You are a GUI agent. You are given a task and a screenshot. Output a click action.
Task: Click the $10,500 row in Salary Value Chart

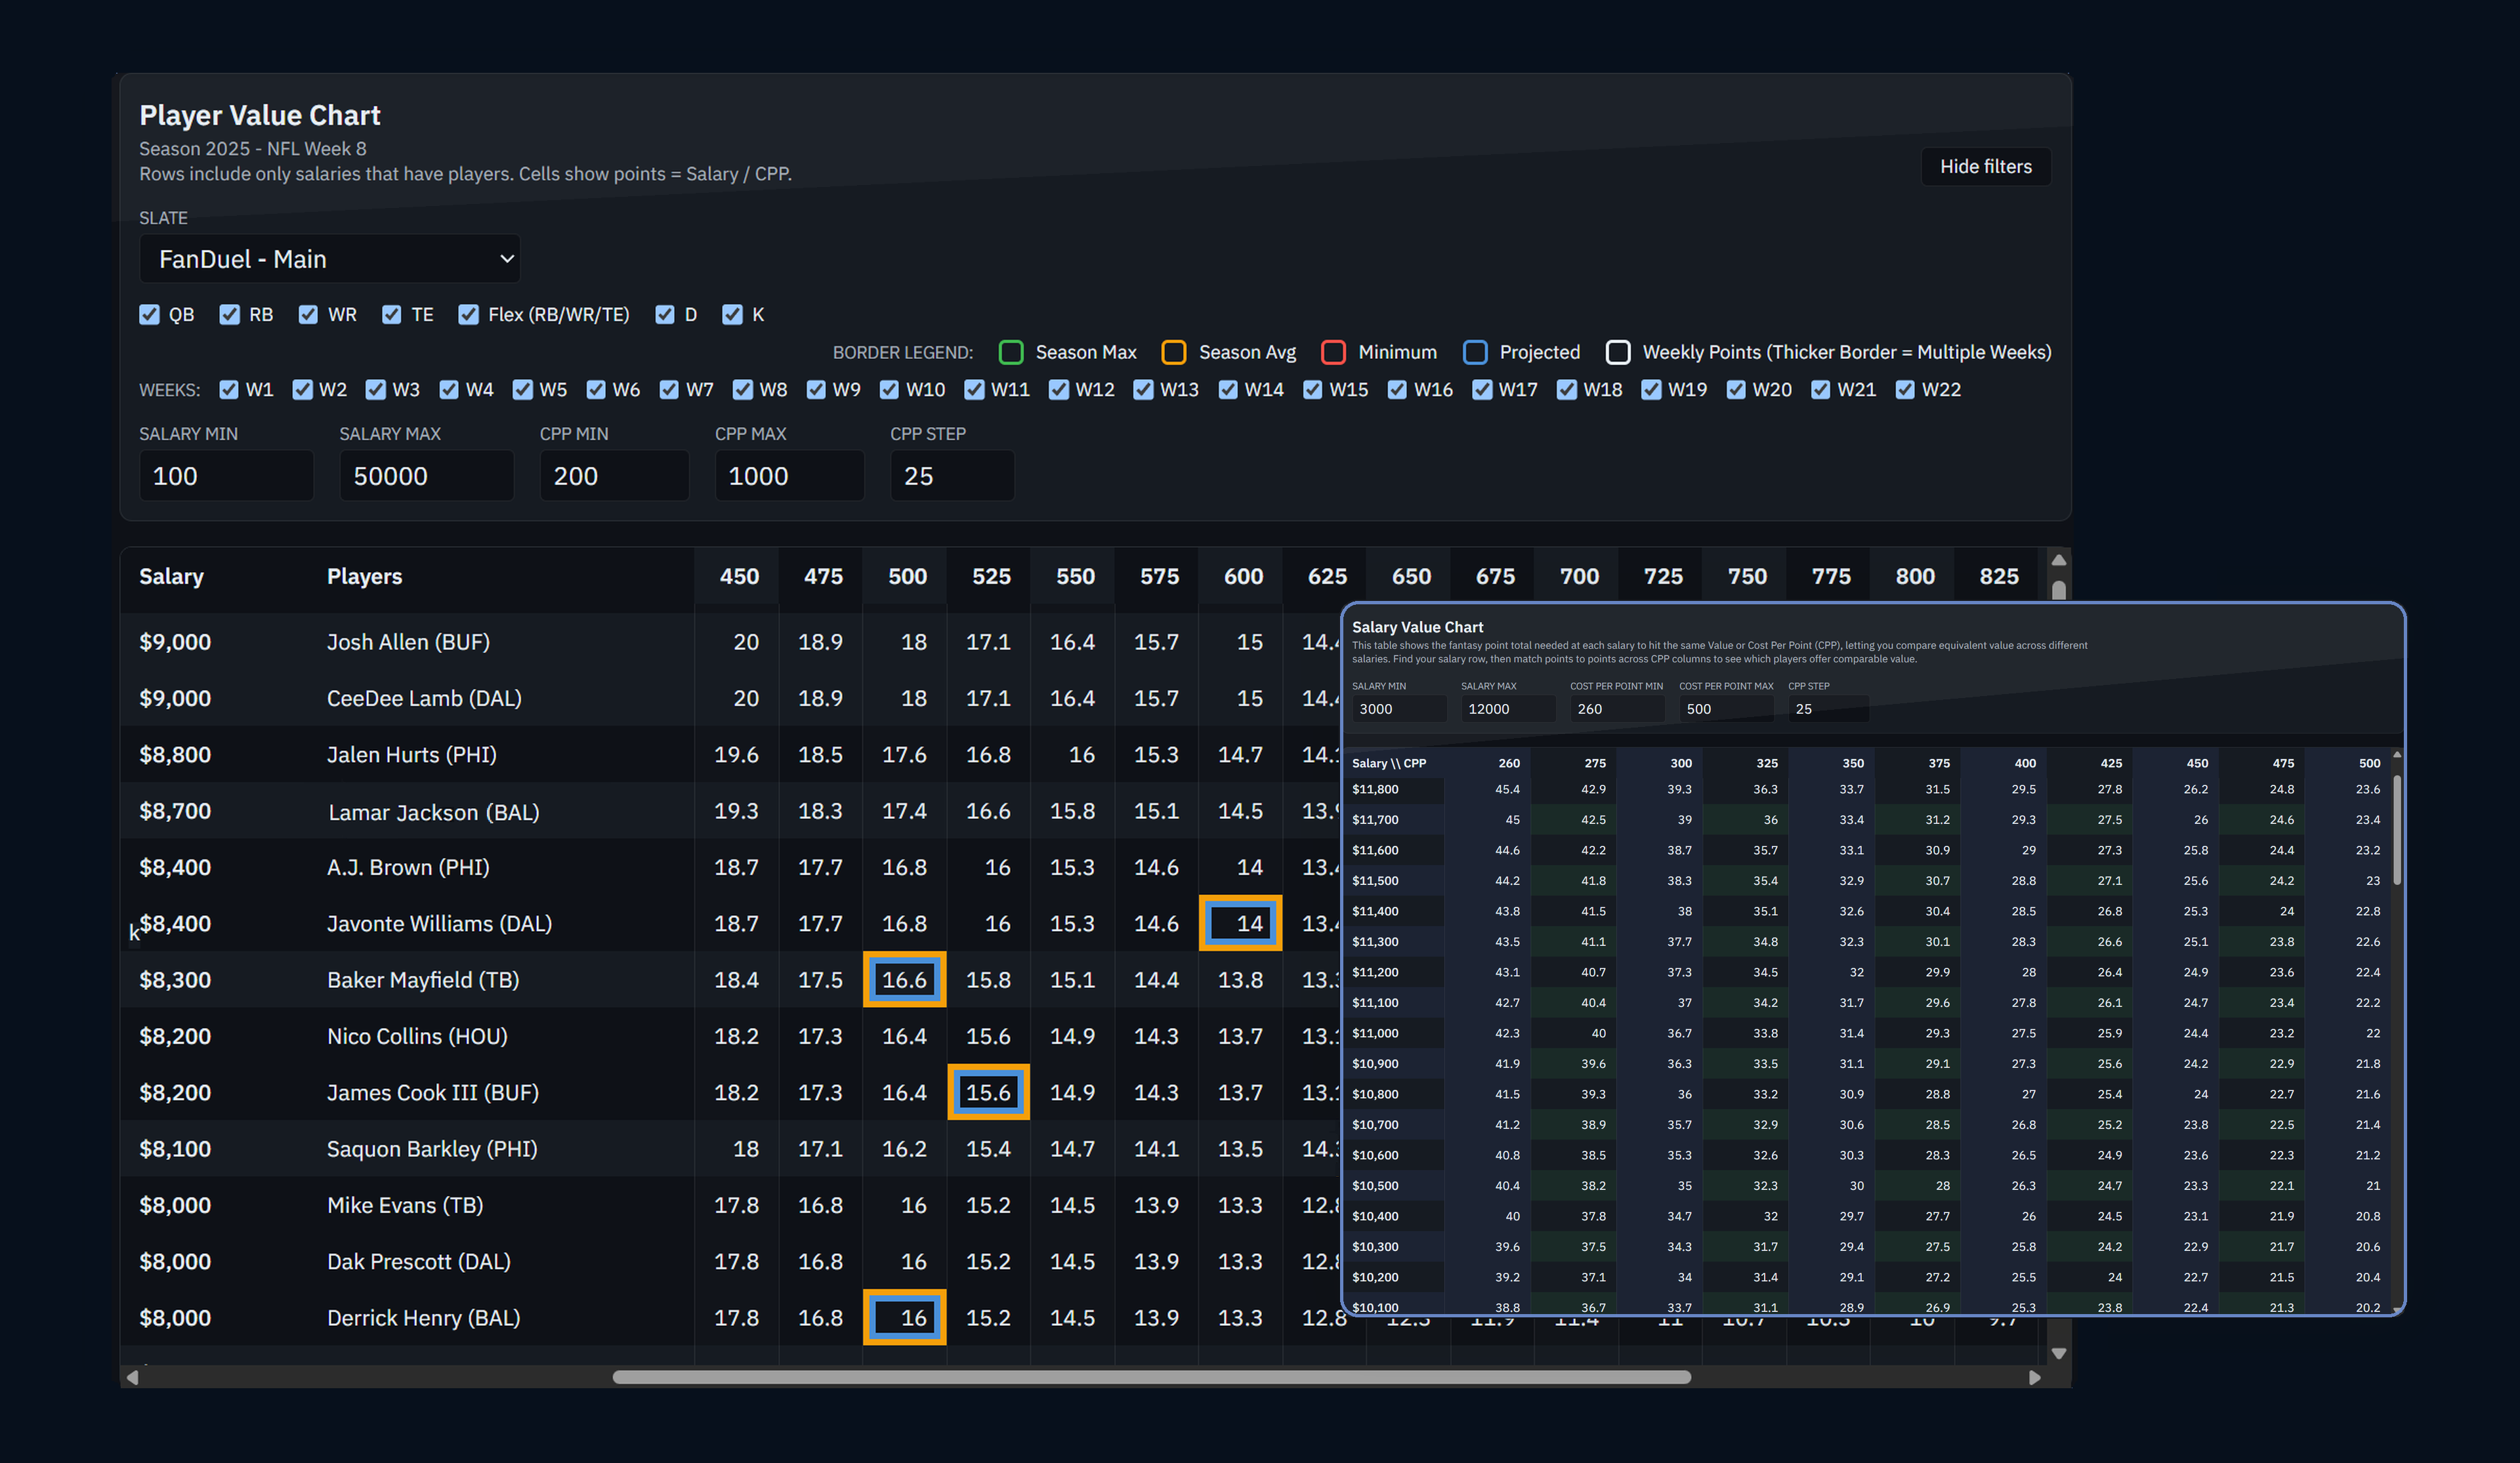tap(1866, 1185)
